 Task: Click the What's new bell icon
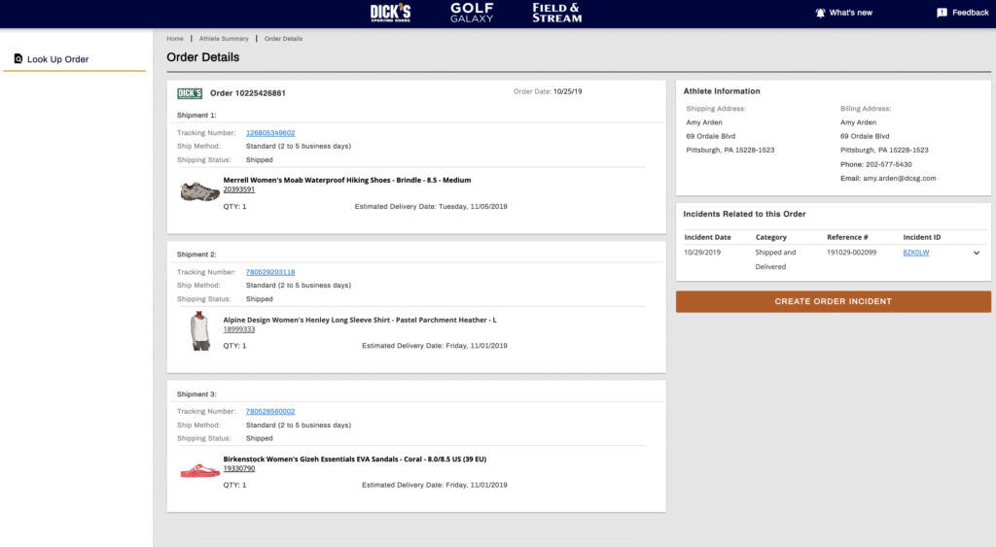click(x=820, y=13)
